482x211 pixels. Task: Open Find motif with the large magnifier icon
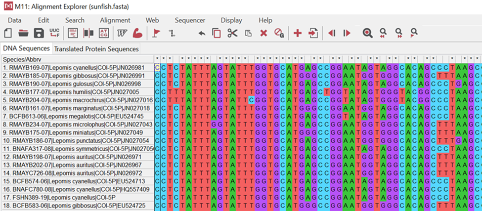[368, 33]
